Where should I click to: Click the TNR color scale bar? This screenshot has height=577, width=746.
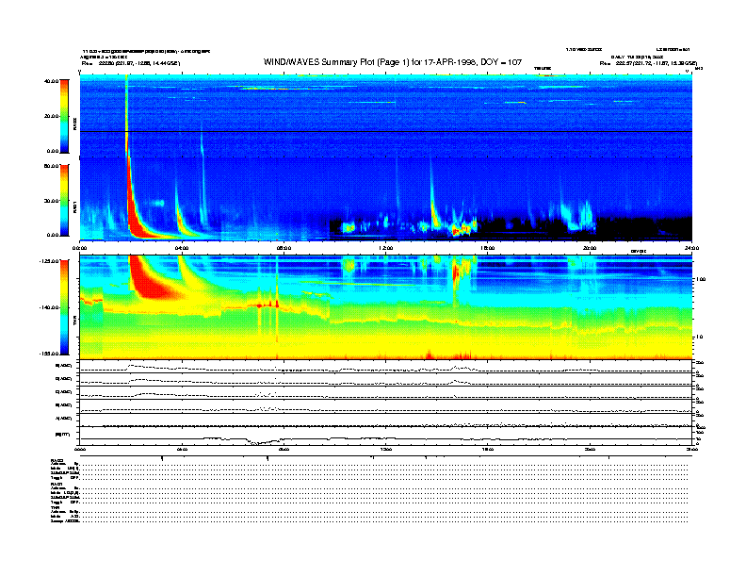[64, 306]
